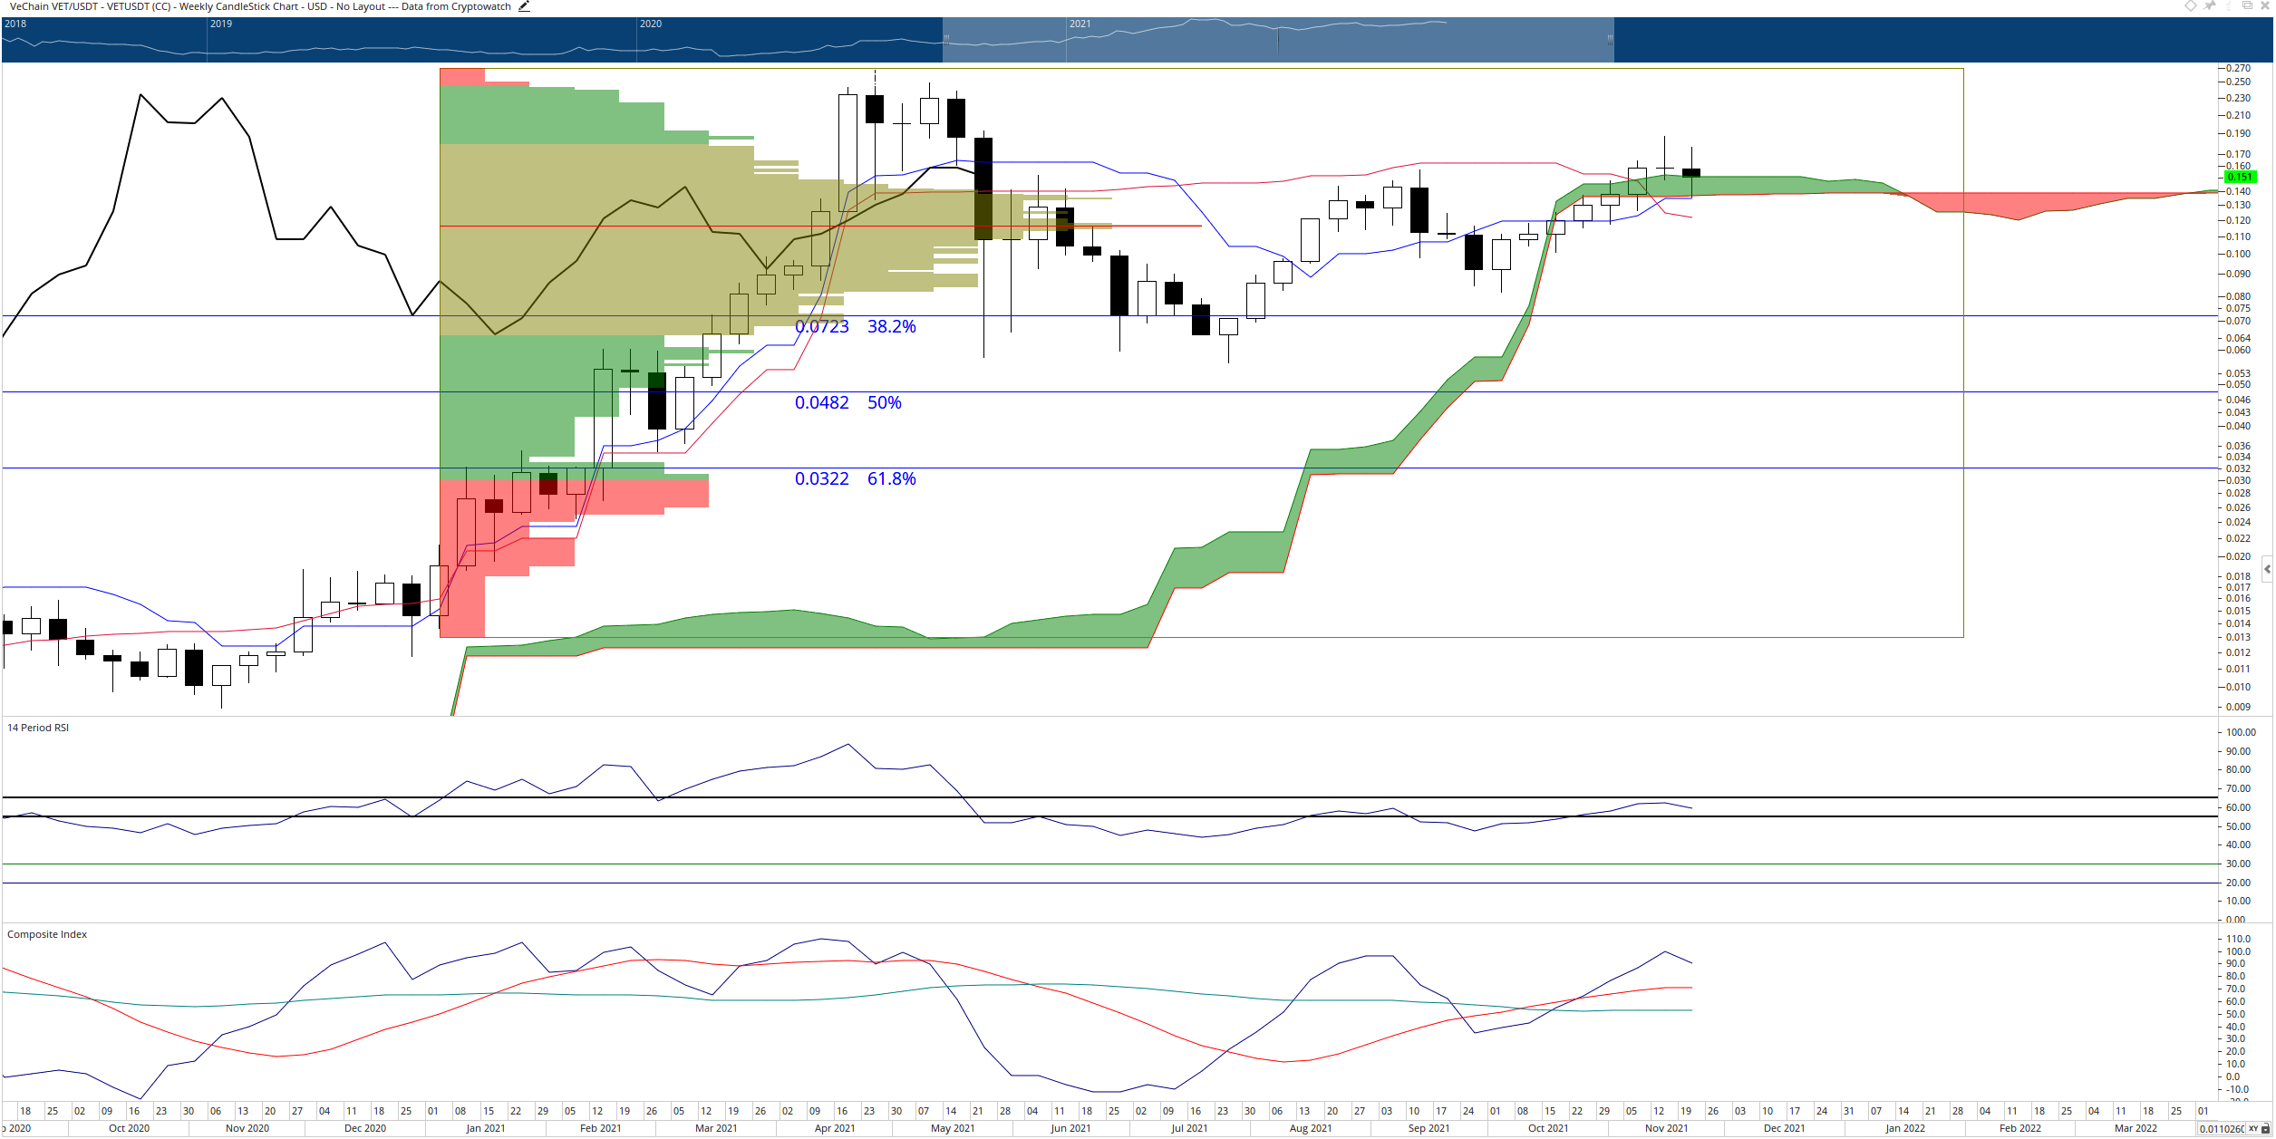Click the 0.100 price axis label
2276x1139 pixels.
pos(2238,254)
